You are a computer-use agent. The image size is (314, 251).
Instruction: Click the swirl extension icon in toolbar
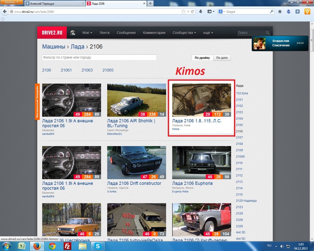(x=288, y=12)
